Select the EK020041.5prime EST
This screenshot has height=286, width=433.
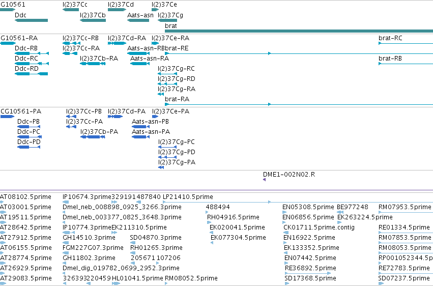click(211, 233)
